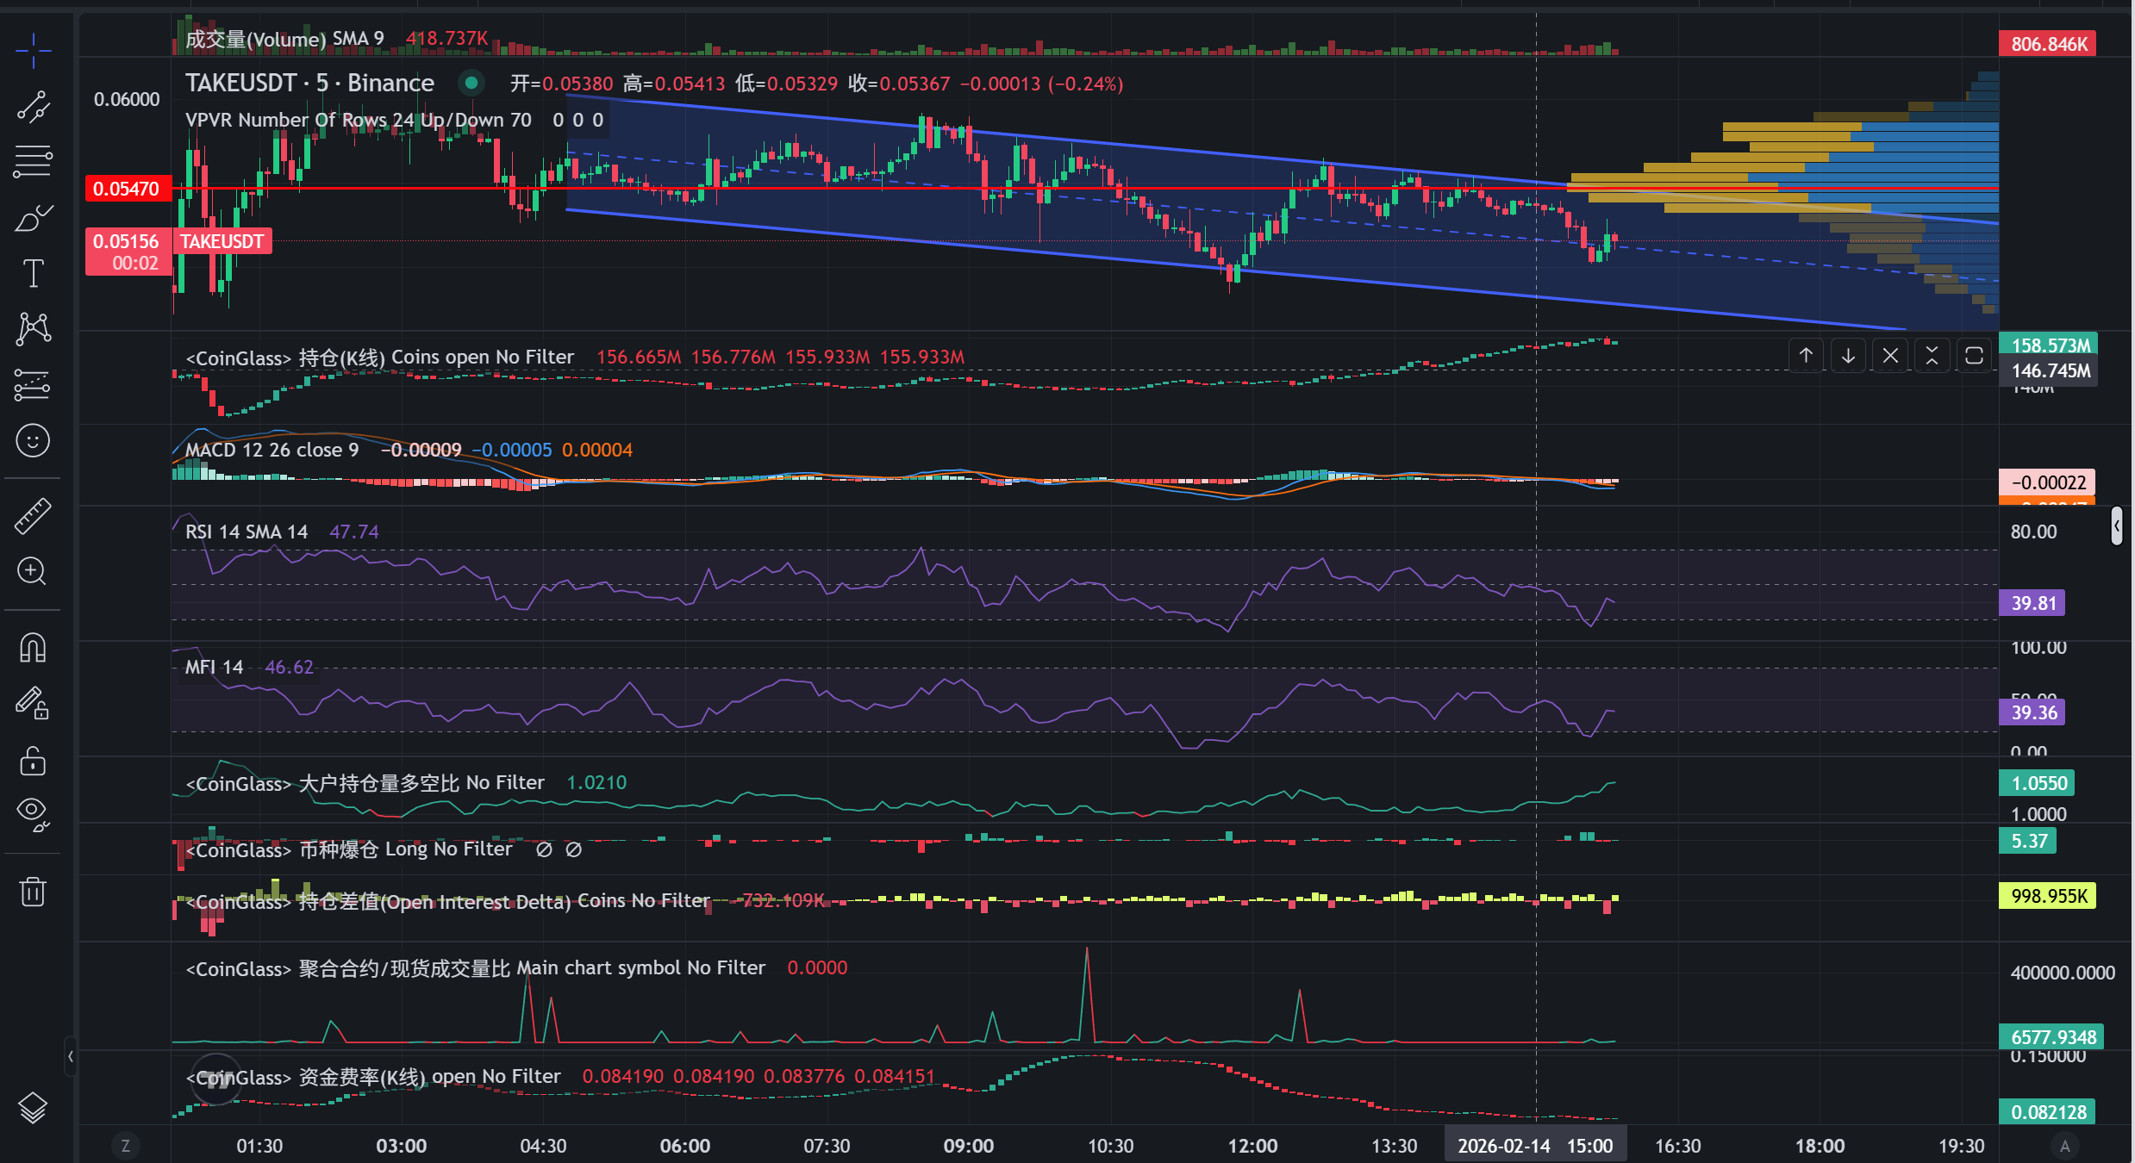The image size is (2135, 1163).
Task: Open the emoji icons tool
Action: [x=33, y=441]
